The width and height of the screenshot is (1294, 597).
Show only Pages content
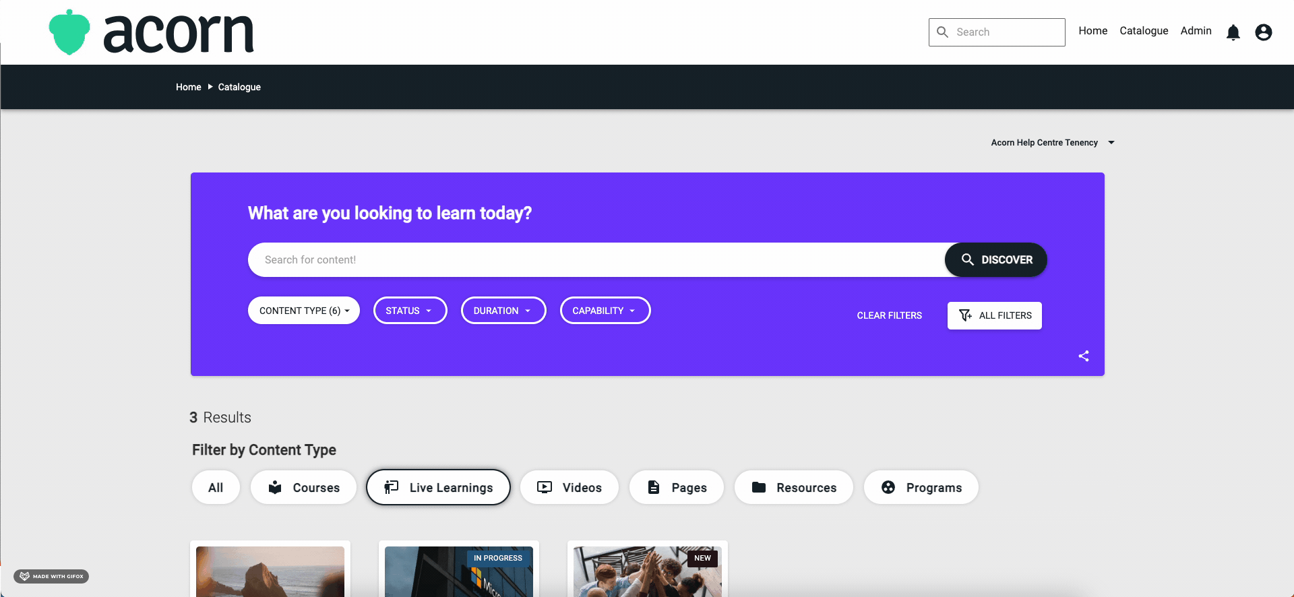click(677, 487)
